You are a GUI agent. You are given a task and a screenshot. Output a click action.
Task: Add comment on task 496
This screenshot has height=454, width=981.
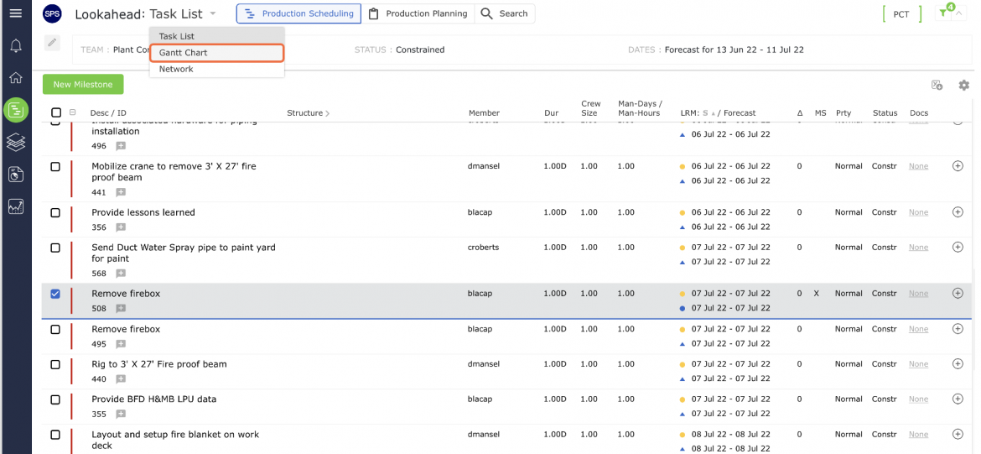click(x=120, y=146)
